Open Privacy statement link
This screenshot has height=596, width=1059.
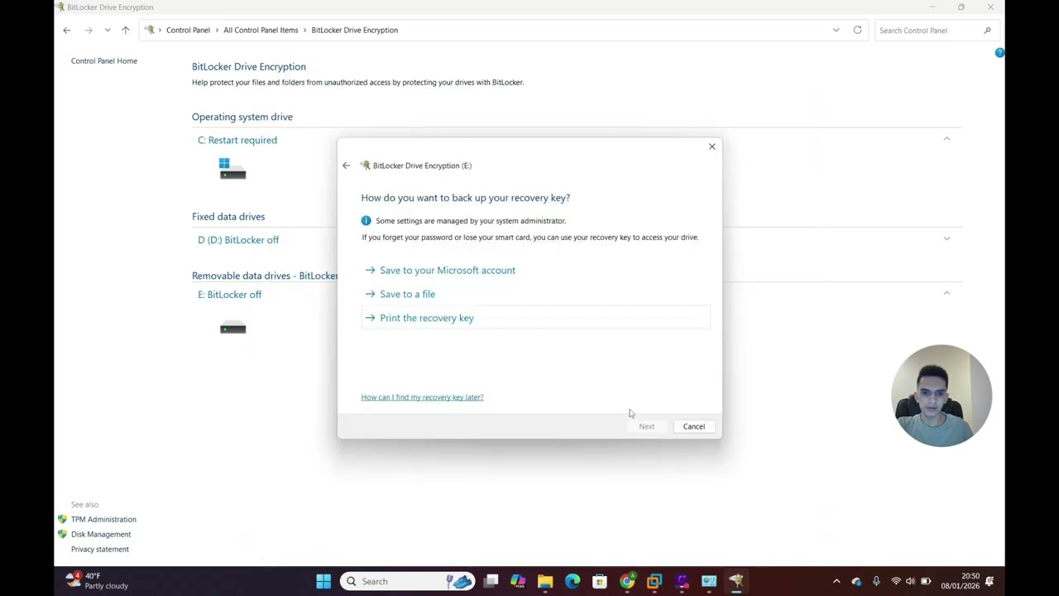pos(100,549)
